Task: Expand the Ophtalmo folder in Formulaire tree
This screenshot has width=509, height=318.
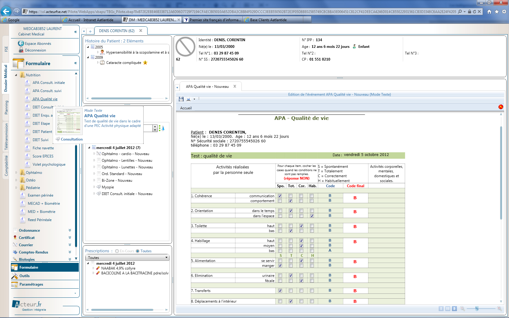Action: [x=16, y=173]
